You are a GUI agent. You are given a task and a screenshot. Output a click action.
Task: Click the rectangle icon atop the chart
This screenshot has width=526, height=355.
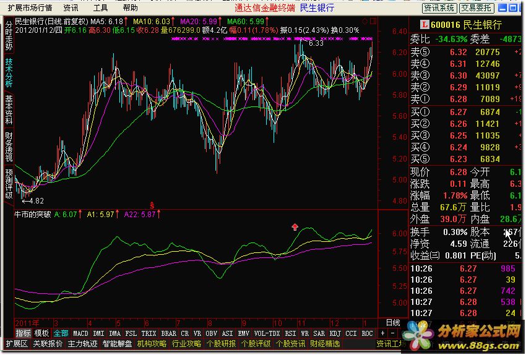pos(373,22)
